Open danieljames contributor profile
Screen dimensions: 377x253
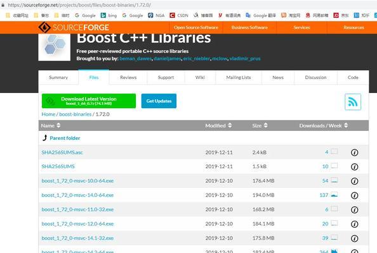point(168,58)
